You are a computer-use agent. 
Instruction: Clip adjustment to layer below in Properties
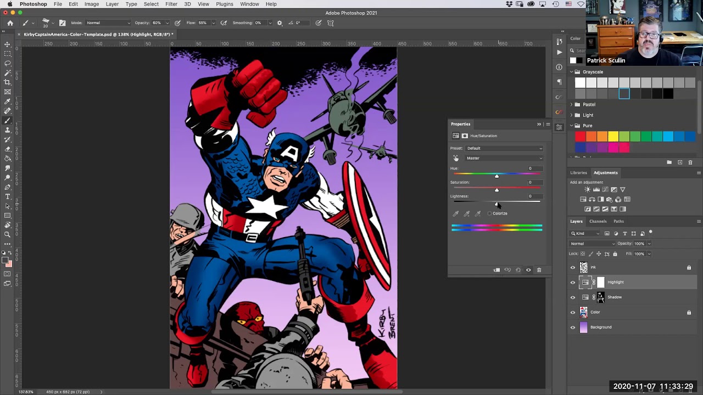click(496, 270)
